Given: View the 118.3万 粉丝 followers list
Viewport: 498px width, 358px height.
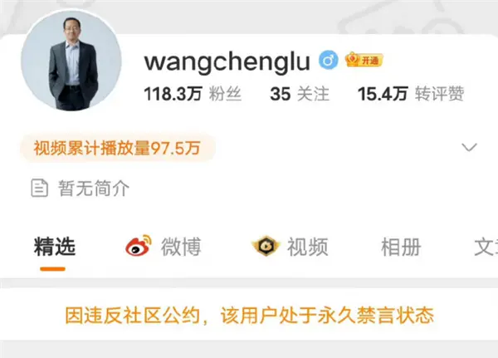Looking at the screenshot, I should pos(193,94).
